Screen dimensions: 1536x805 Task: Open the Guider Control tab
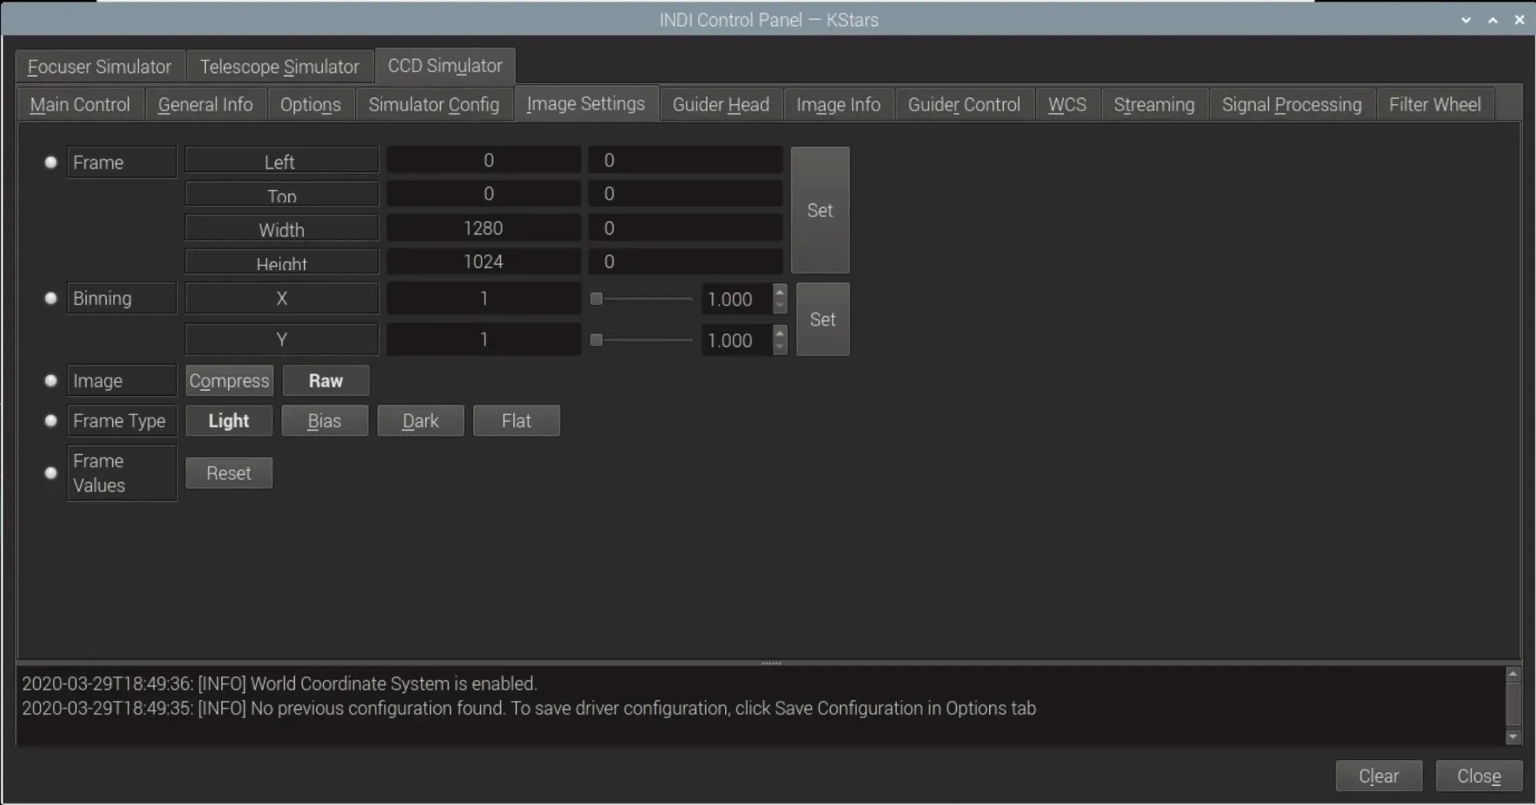coord(964,104)
